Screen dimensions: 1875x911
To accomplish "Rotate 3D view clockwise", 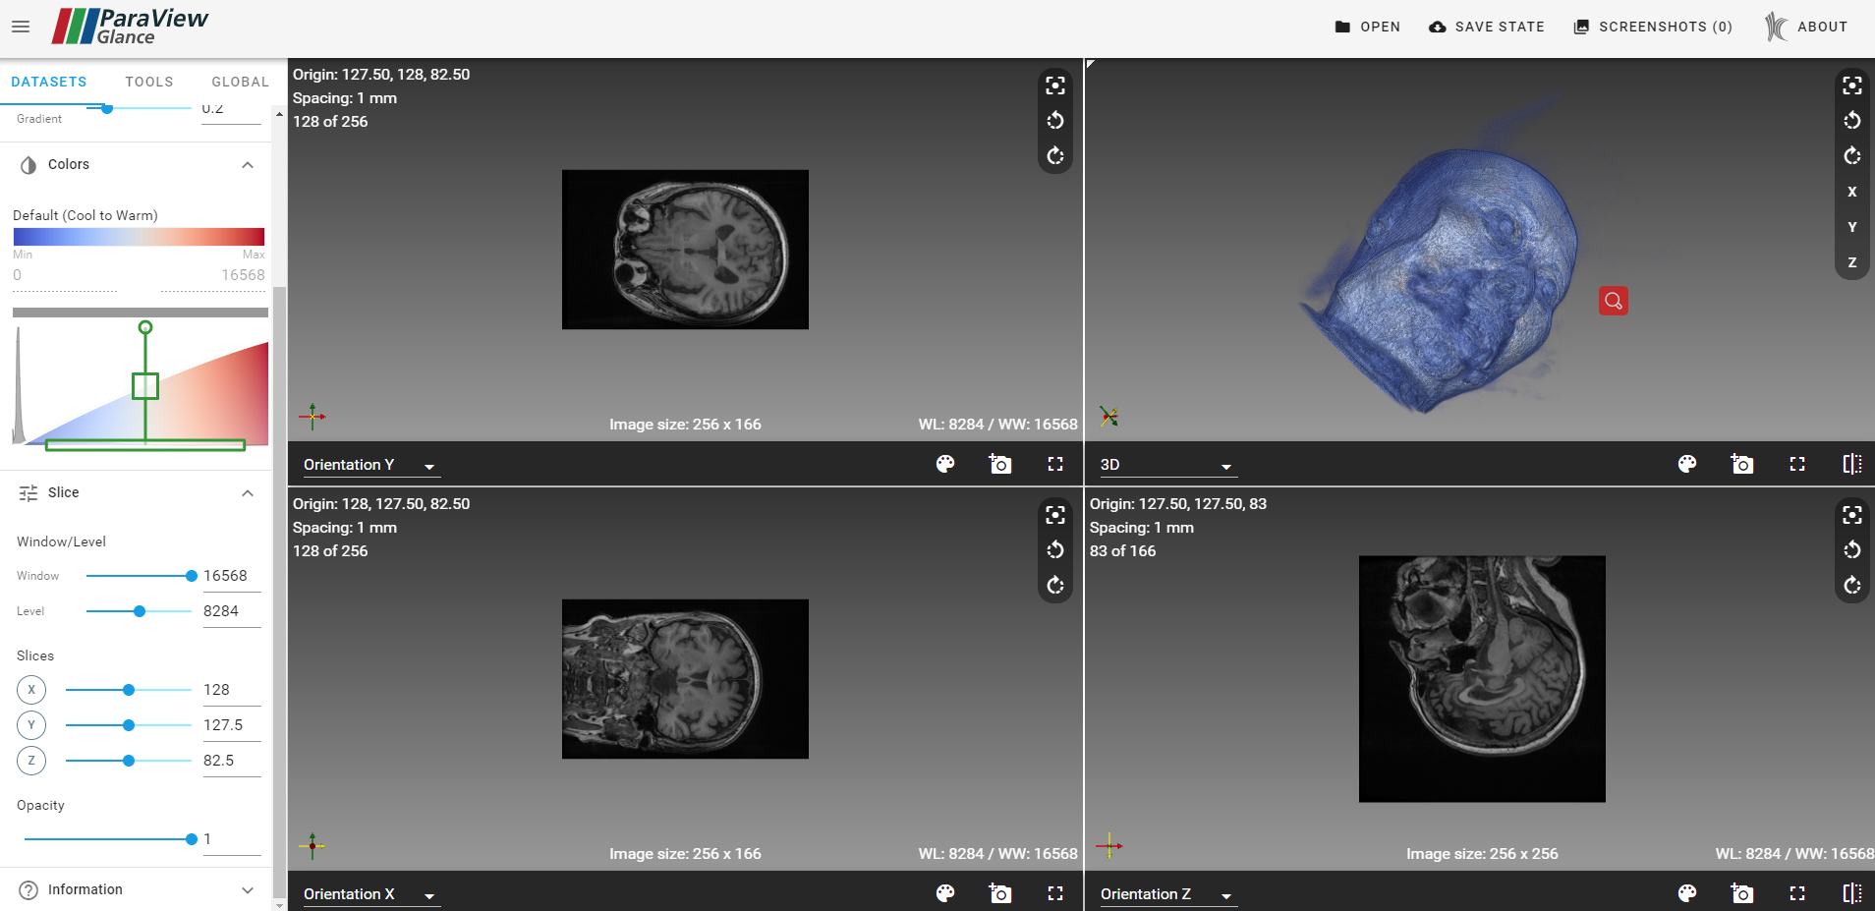I will tap(1852, 156).
